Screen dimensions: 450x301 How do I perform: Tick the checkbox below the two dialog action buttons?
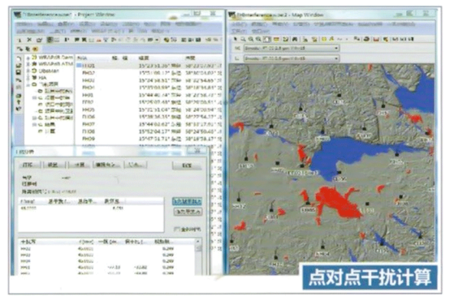tap(177, 229)
